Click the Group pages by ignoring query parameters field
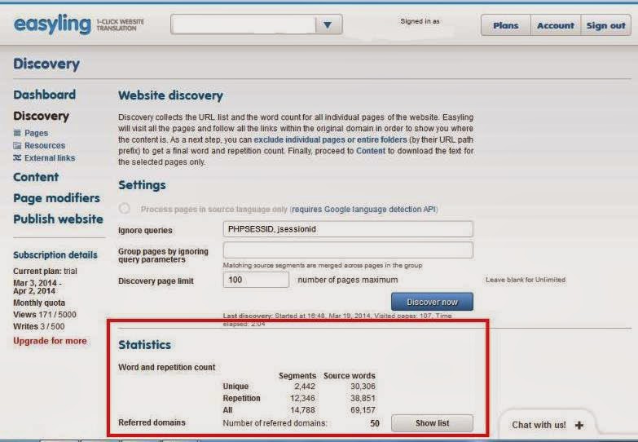Screen dimensions: 638x442 [348, 250]
